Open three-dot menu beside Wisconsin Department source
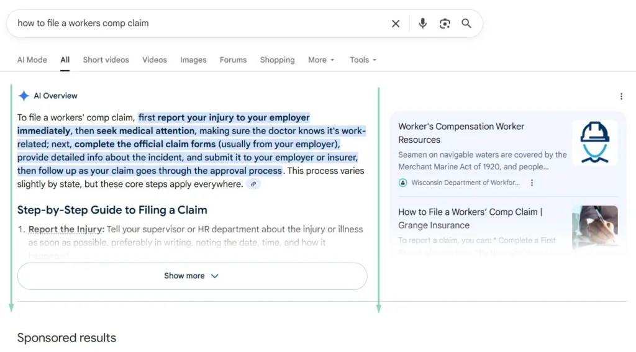The width and height of the screenshot is (636, 352). click(x=532, y=183)
